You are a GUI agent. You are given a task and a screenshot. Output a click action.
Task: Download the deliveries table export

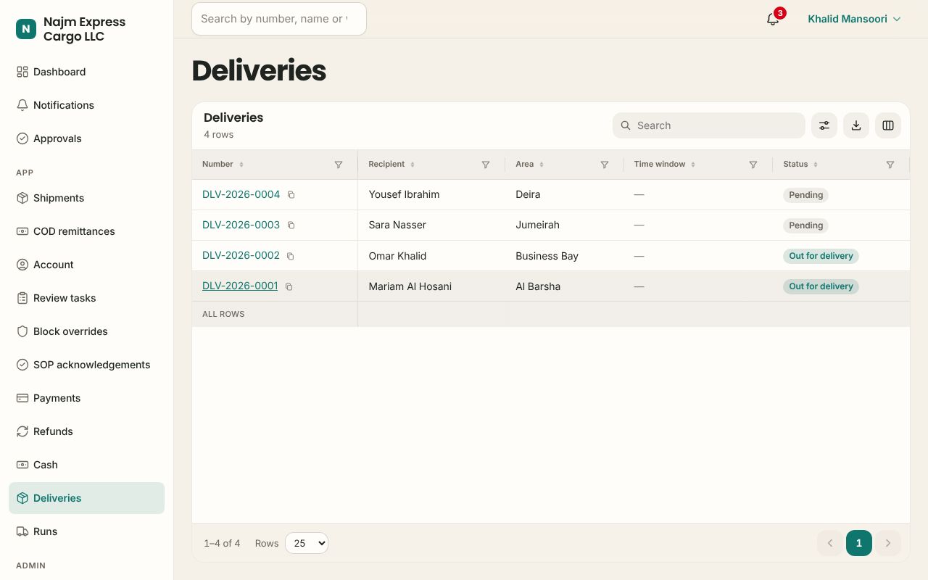[856, 125]
